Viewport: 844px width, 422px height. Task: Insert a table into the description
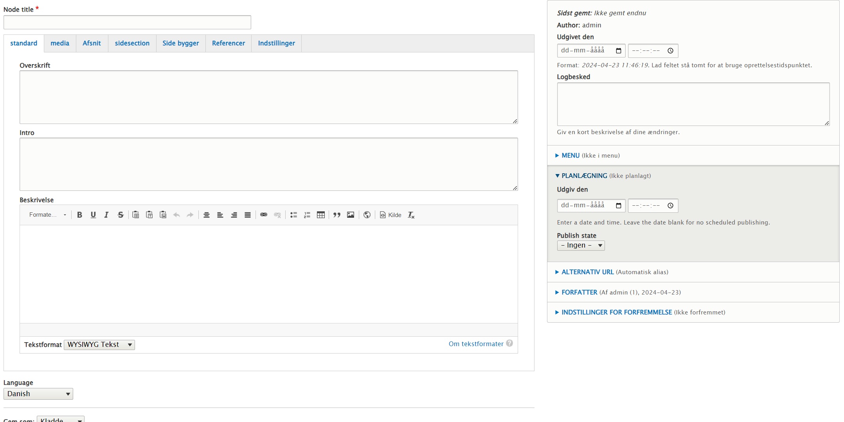point(321,215)
